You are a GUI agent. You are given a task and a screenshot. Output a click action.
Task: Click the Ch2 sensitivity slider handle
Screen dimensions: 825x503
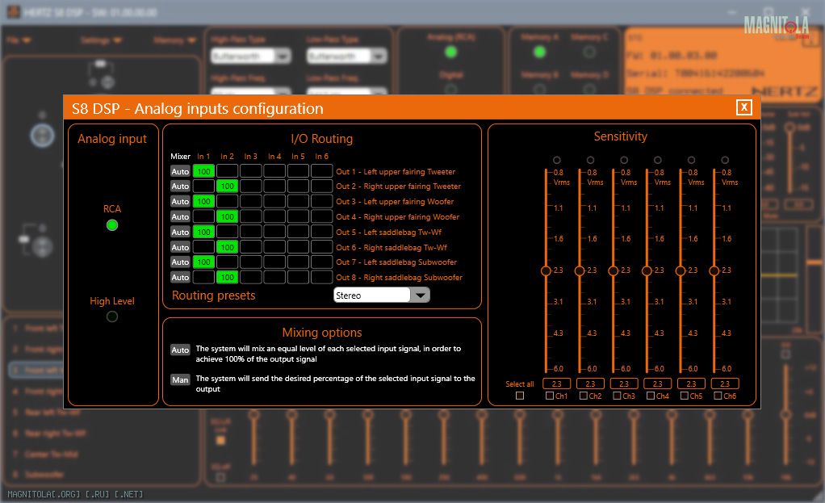tap(580, 270)
